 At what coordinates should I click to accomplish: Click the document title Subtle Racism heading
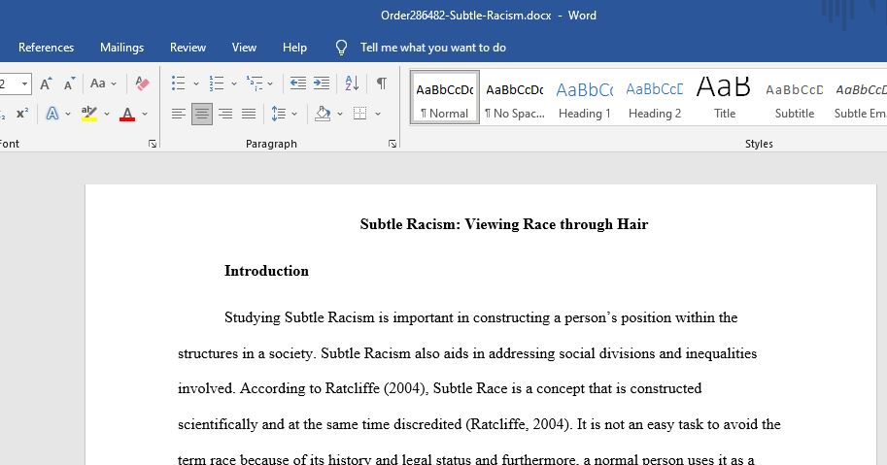point(503,224)
